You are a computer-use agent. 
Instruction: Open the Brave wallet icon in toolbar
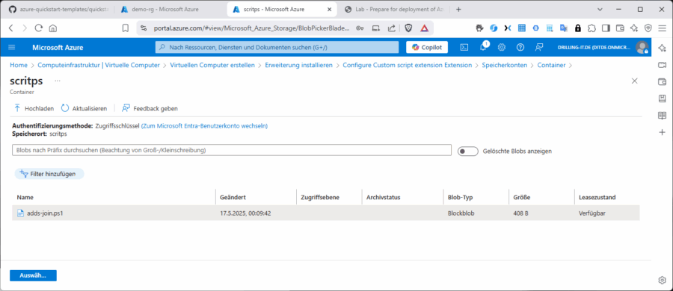pyautogui.click(x=620, y=28)
